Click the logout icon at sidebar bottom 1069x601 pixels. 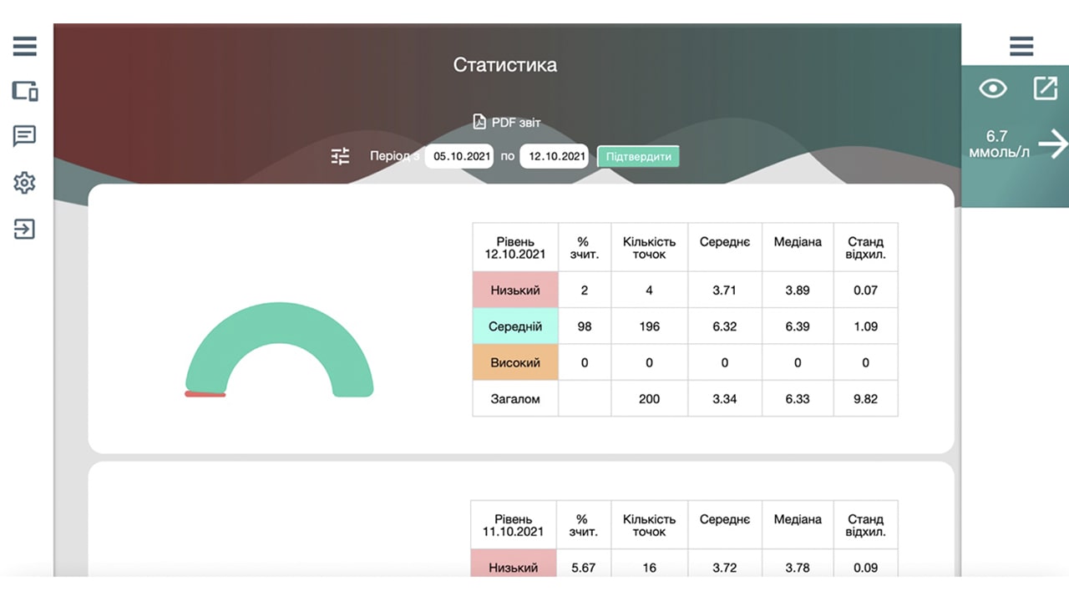tap(24, 229)
